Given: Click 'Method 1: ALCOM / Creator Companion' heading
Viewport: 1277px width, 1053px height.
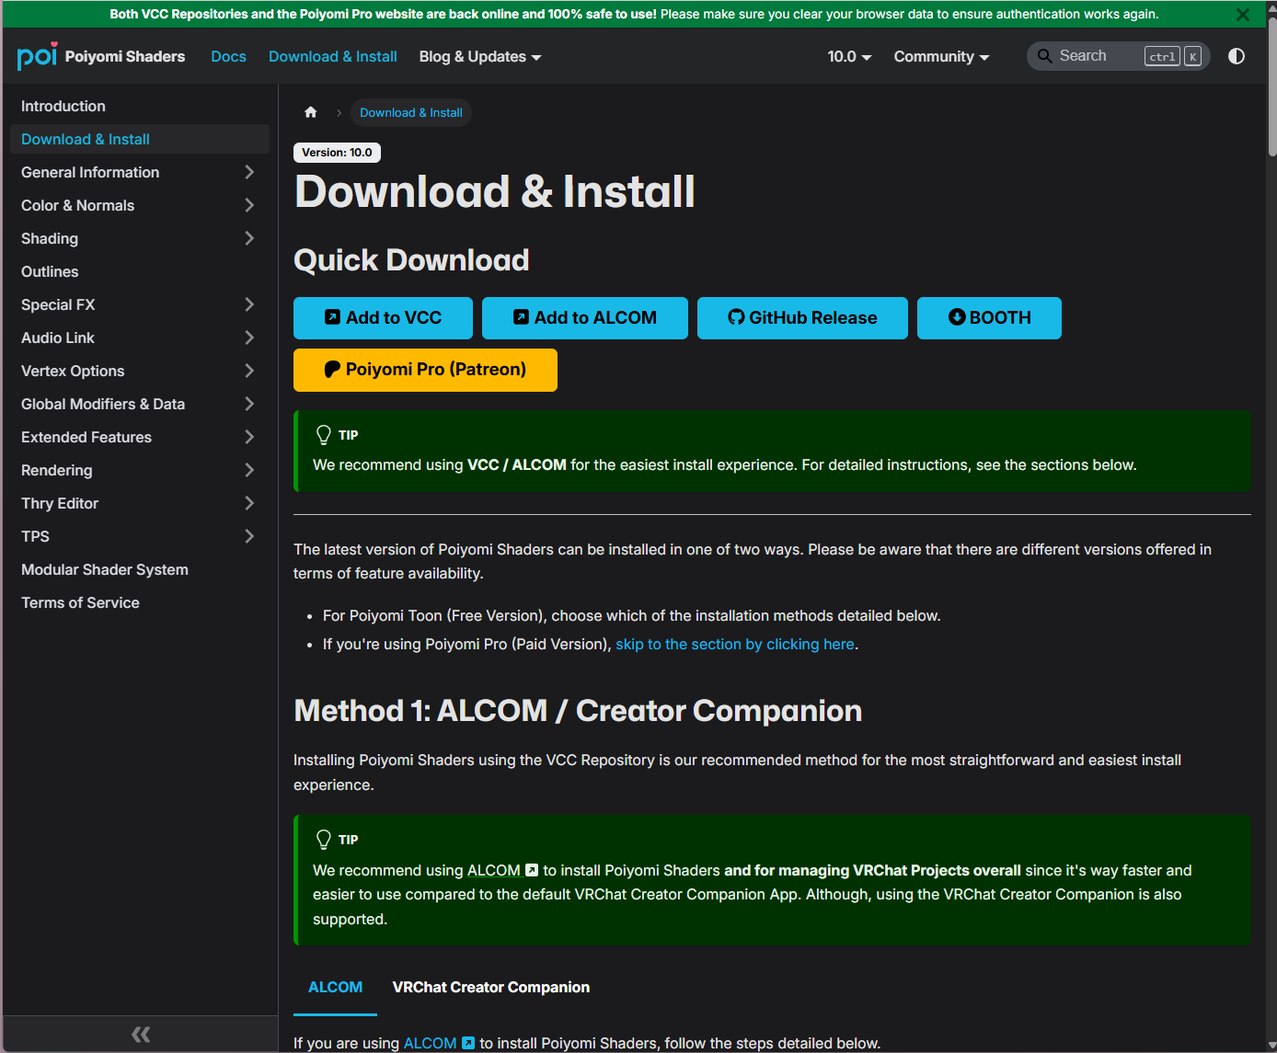Looking at the screenshot, I should [578, 711].
